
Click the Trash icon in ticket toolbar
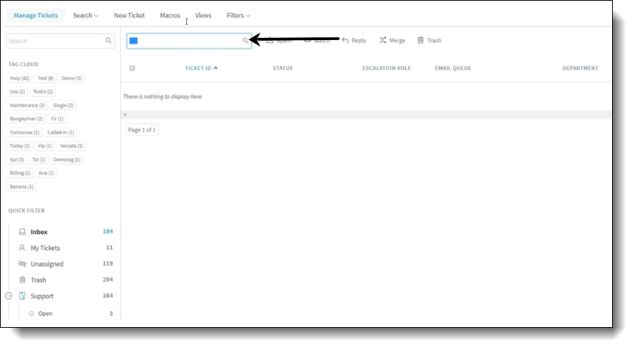421,41
